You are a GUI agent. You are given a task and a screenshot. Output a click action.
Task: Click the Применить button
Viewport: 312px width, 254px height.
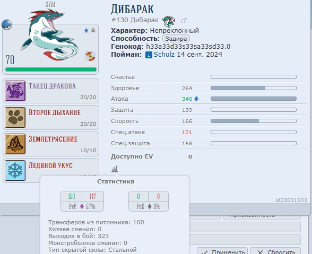(222, 251)
